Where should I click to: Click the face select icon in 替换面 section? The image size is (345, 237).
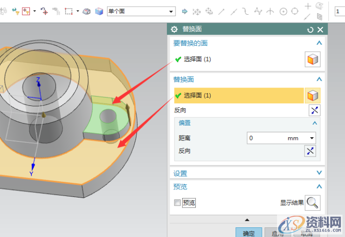(312, 95)
